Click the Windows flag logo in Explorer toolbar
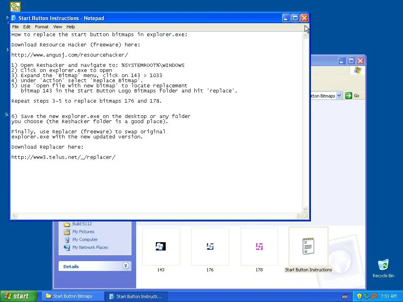 click(x=357, y=70)
